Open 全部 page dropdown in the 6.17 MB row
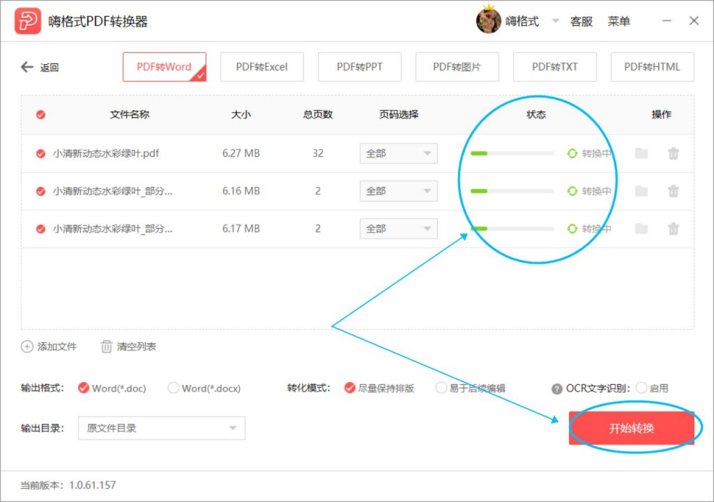This screenshot has height=502, width=714. (398, 229)
